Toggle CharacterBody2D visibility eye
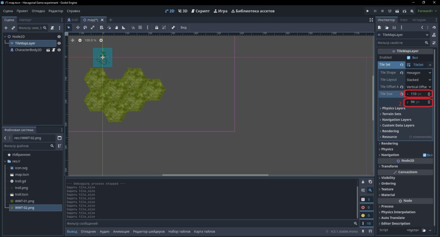This screenshot has width=440, height=237. 59,50
